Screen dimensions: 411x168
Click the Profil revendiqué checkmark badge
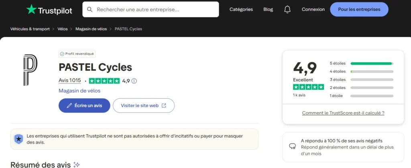[77, 54]
